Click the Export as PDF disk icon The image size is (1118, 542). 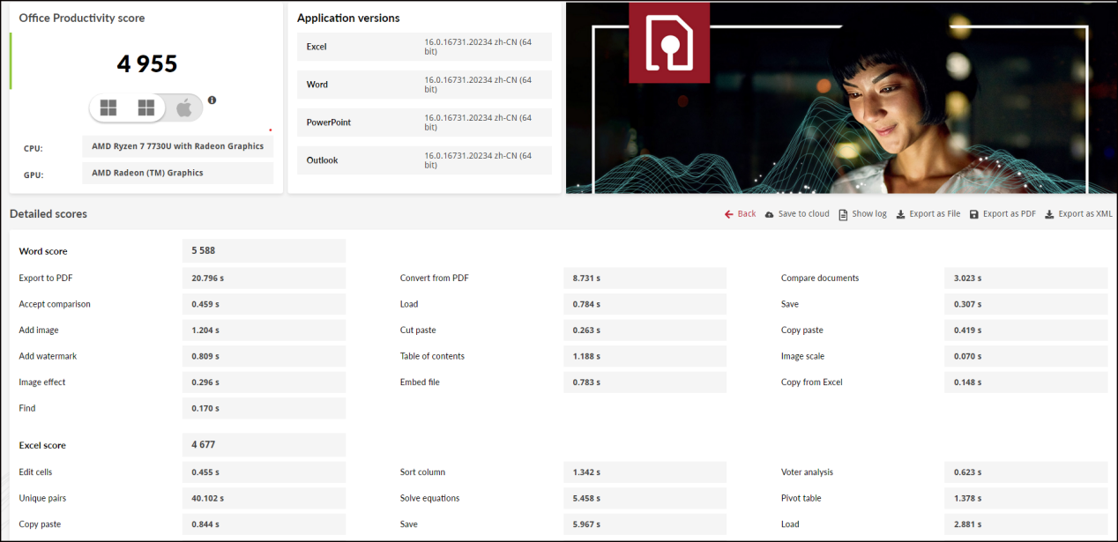[x=973, y=214]
